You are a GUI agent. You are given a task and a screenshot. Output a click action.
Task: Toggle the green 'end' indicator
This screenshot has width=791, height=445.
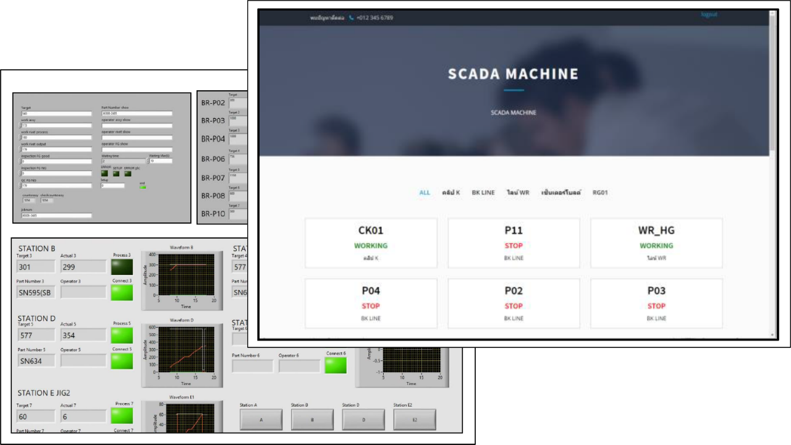coord(143,186)
